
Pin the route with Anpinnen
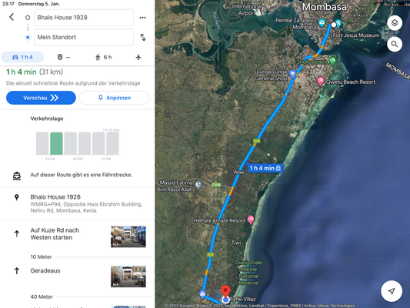point(114,98)
